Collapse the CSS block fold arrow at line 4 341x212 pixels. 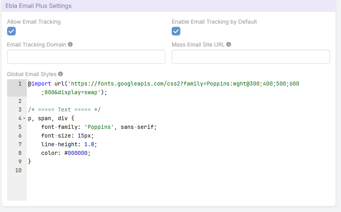24,119
